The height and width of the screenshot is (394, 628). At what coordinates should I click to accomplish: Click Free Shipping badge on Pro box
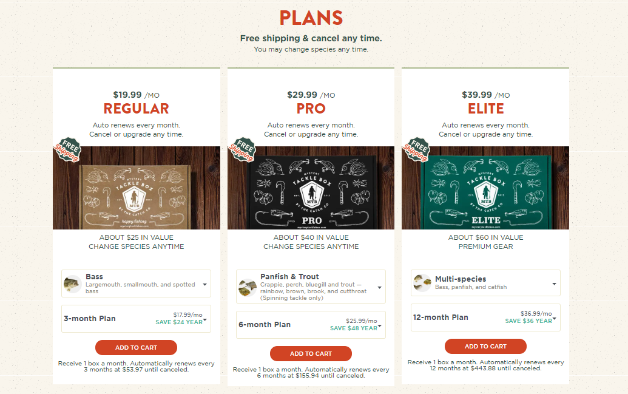242,149
